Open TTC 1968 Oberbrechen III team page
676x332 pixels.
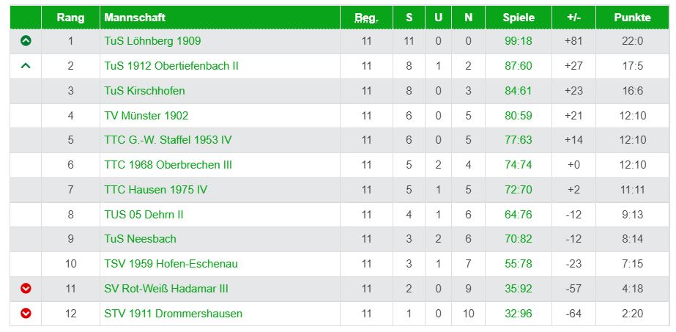click(168, 165)
